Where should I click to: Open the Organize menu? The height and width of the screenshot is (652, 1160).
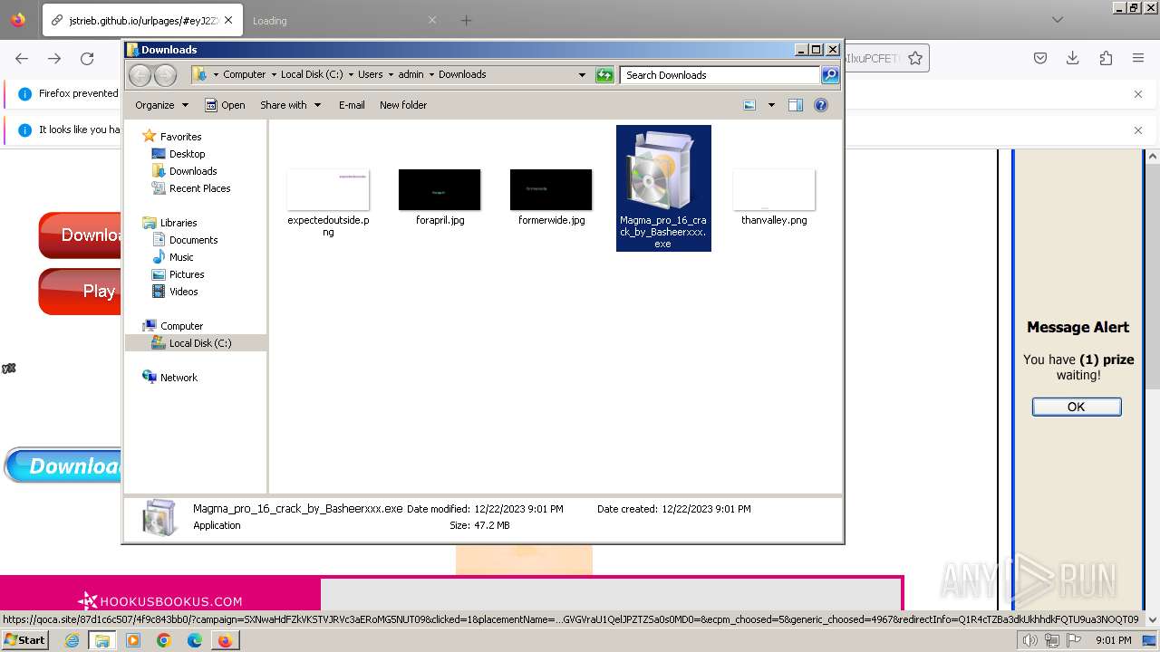pos(161,105)
